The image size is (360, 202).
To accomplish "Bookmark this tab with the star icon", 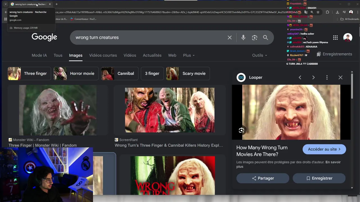I will coord(318,12).
